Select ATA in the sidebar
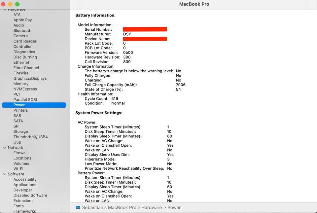This screenshot has width=317, height=213. click(x=17, y=15)
